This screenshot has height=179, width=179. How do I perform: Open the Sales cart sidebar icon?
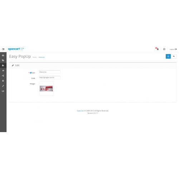click(3, 71)
